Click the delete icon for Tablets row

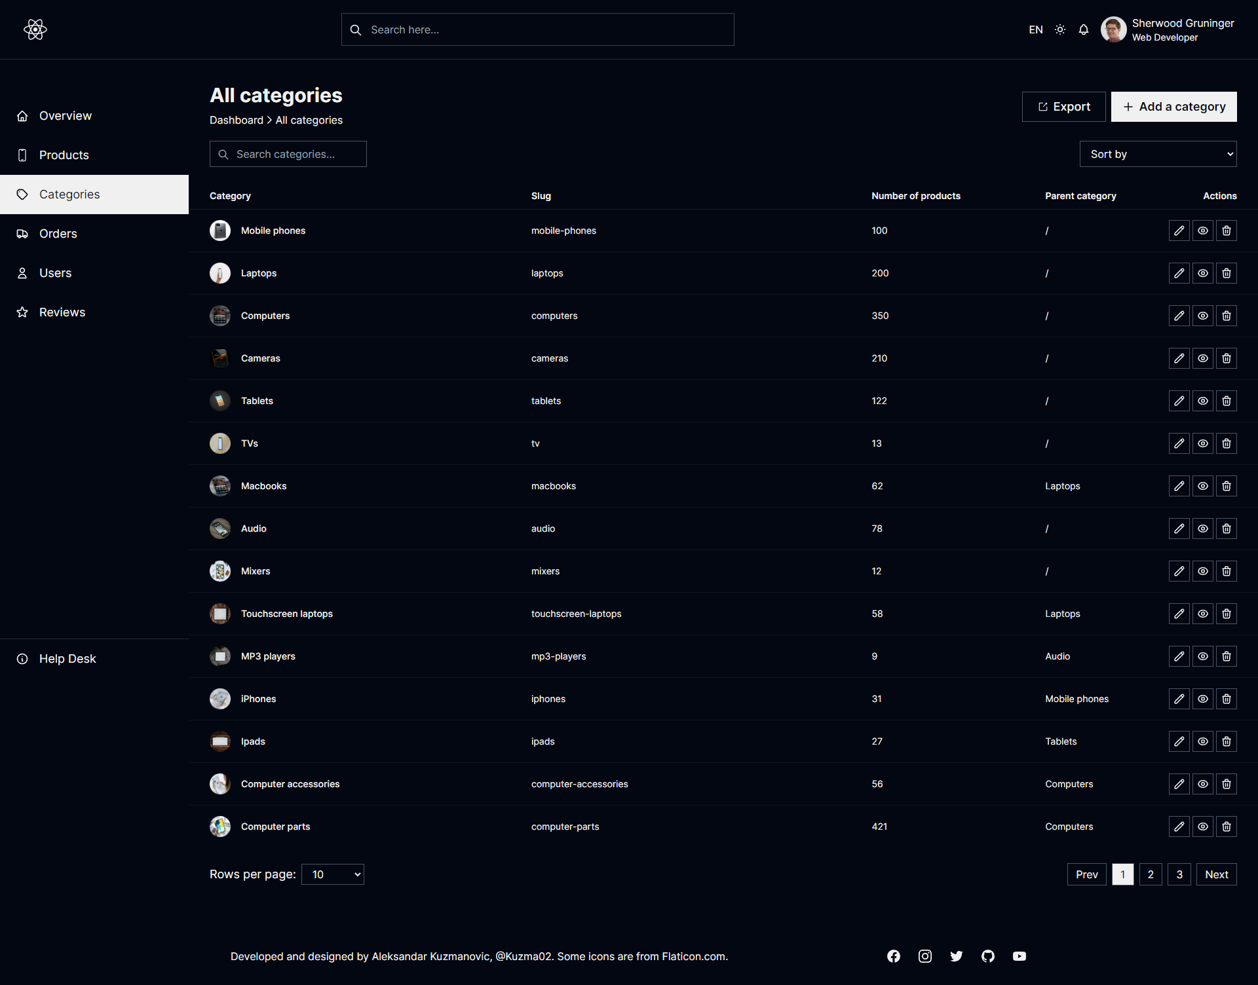click(x=1225, y=401)
